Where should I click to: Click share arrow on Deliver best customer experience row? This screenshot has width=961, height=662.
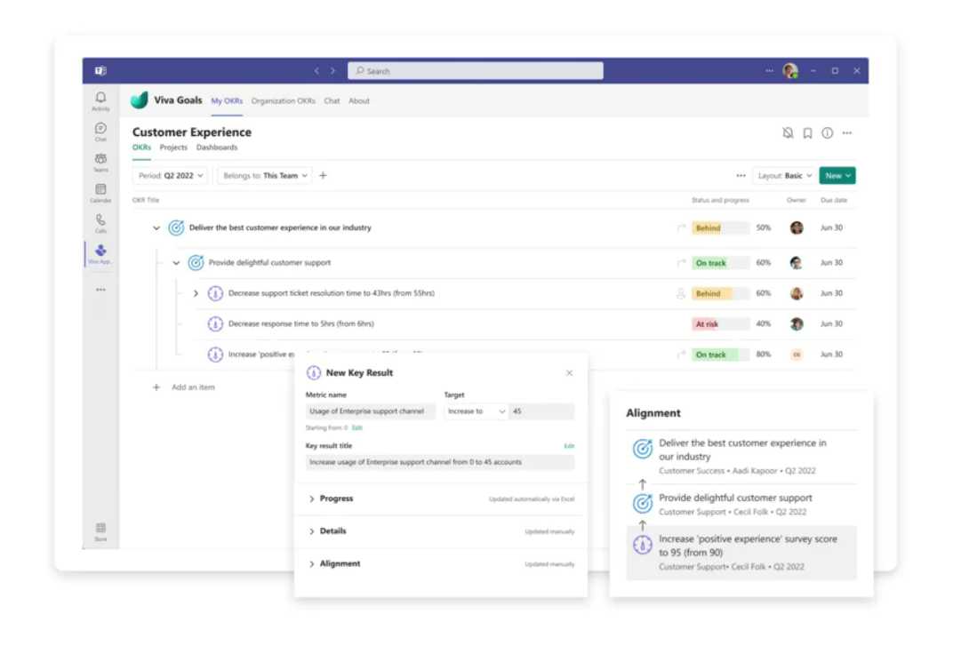click(x=682, y=227)
